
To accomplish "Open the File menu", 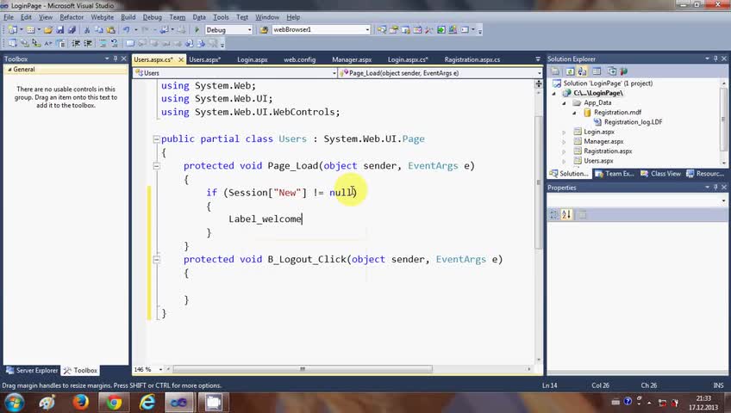I will (9, 17).
